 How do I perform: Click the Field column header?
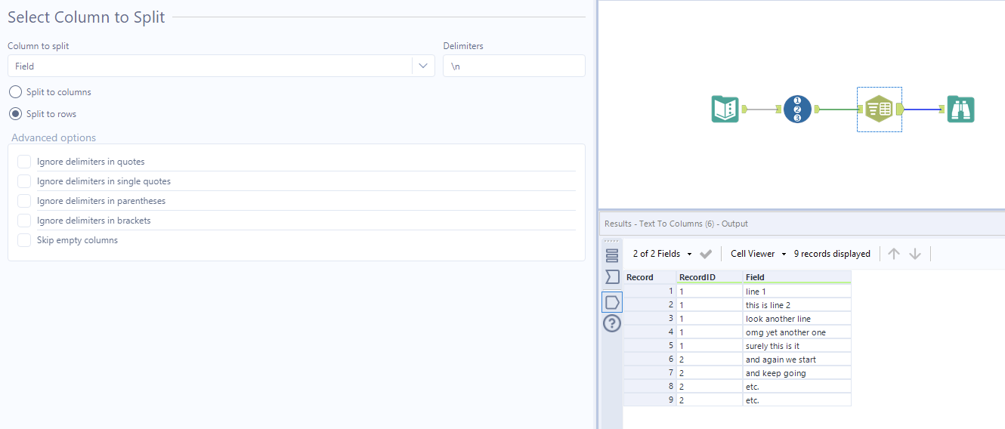[x=797, y=277]
